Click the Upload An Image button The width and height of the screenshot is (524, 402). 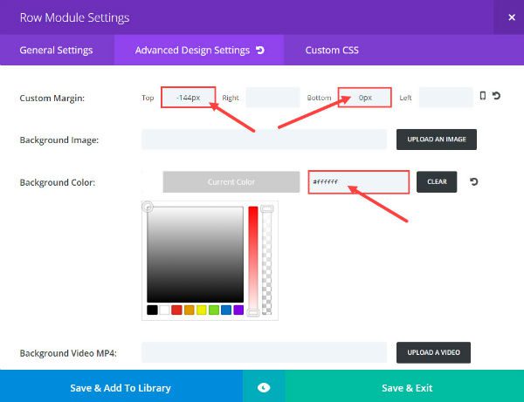437,140
